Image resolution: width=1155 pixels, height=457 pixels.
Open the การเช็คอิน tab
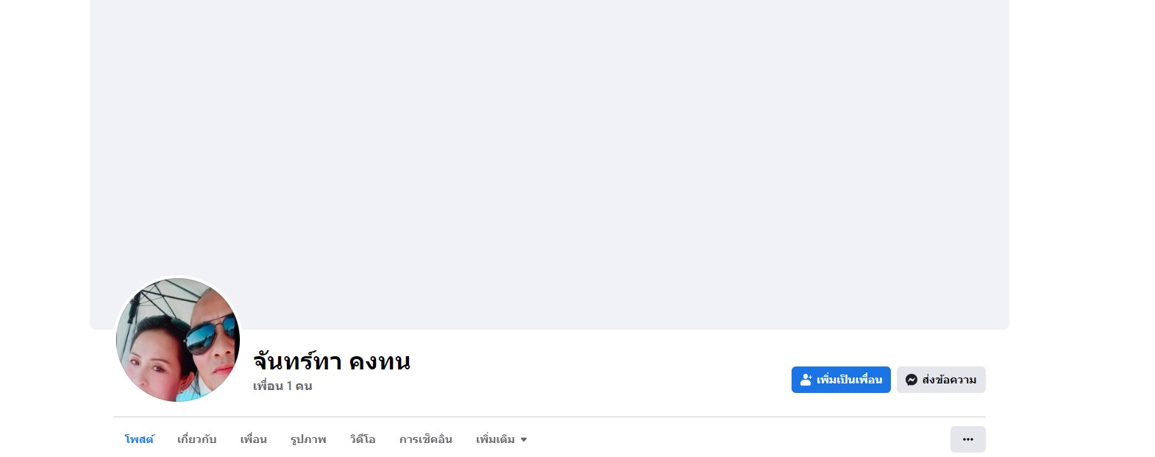pyautogui.click(x=426, y=439)
